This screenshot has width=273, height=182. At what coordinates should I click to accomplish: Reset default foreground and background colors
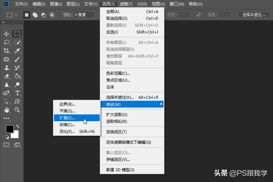click(x=7, y=137)
